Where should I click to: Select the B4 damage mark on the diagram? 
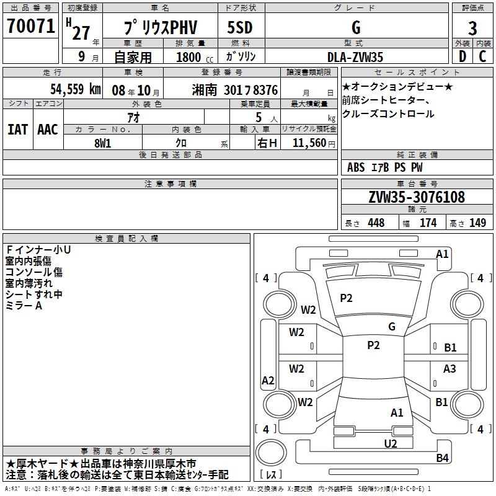point(441,458)
